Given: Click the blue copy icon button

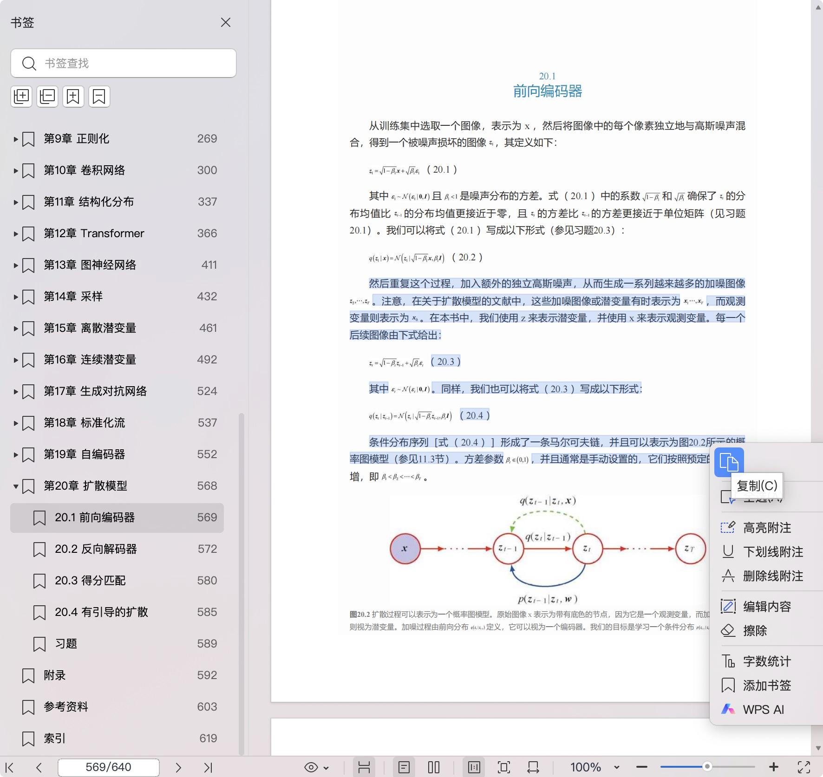Looking at the screenshot, I should click(729, 462).
